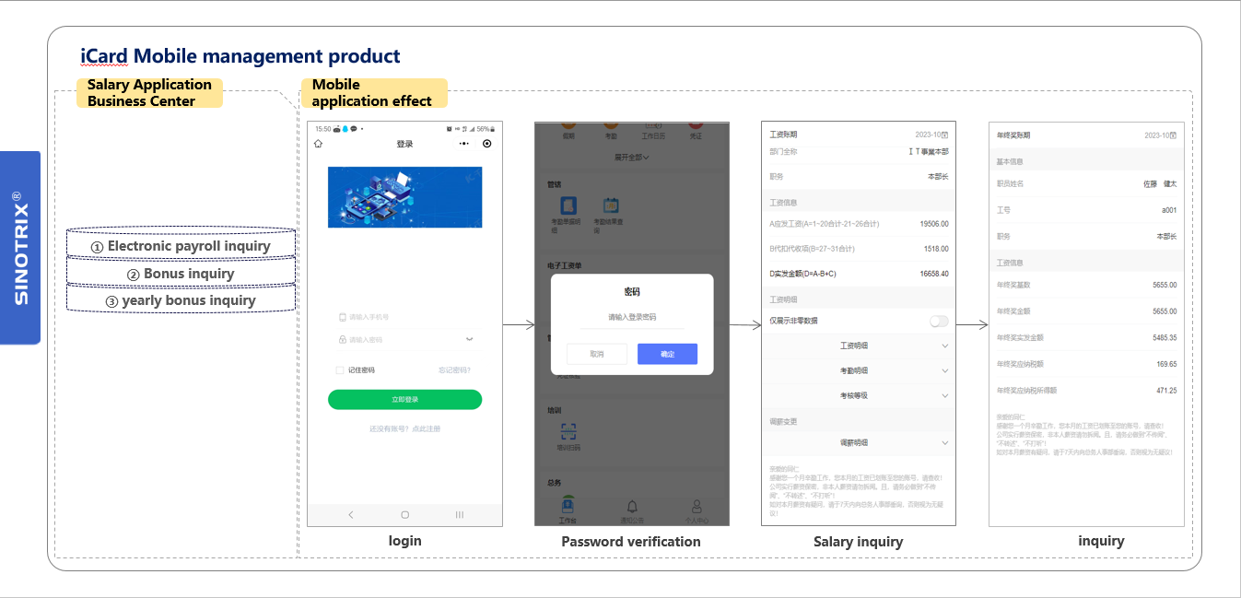
Task: Tap the Android recent apps icon
Action: [x=460, y=515]
